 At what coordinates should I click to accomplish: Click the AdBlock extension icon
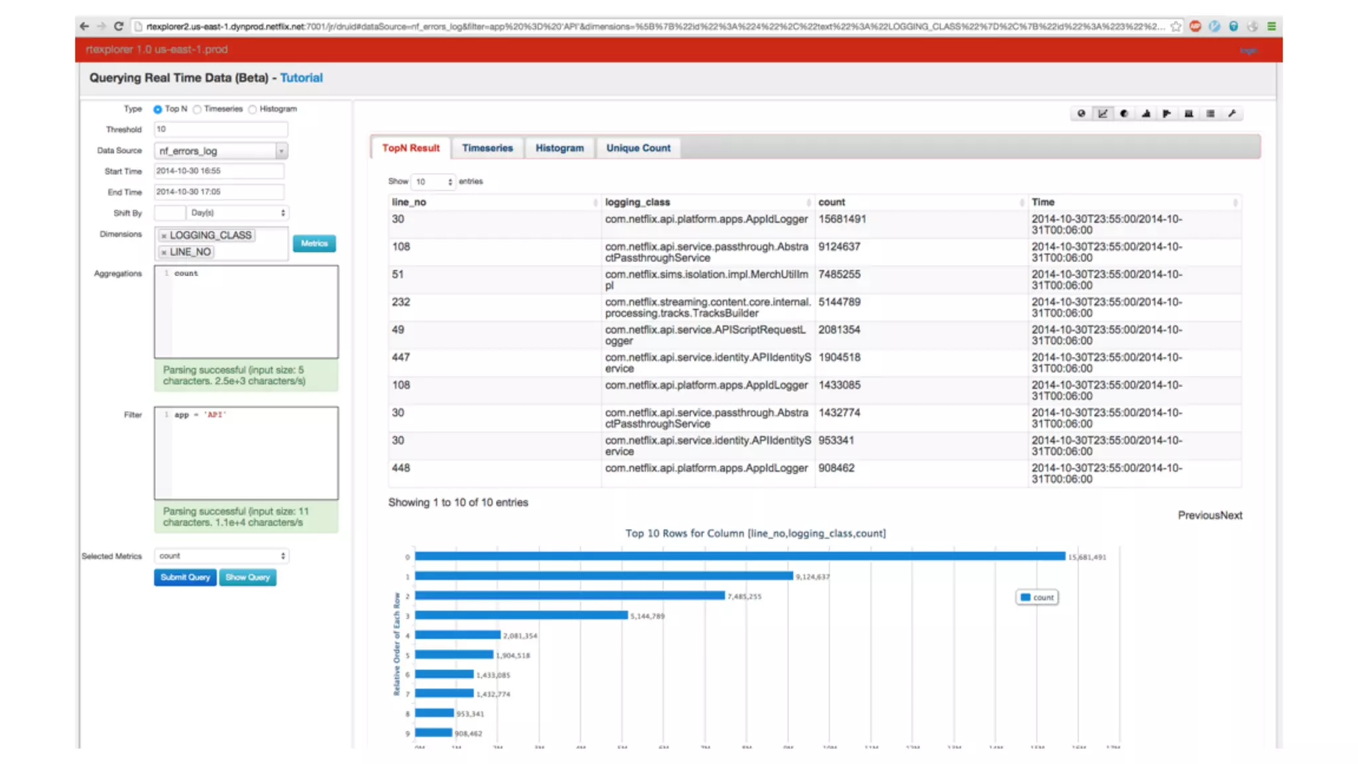click(x=1195, y=27)
